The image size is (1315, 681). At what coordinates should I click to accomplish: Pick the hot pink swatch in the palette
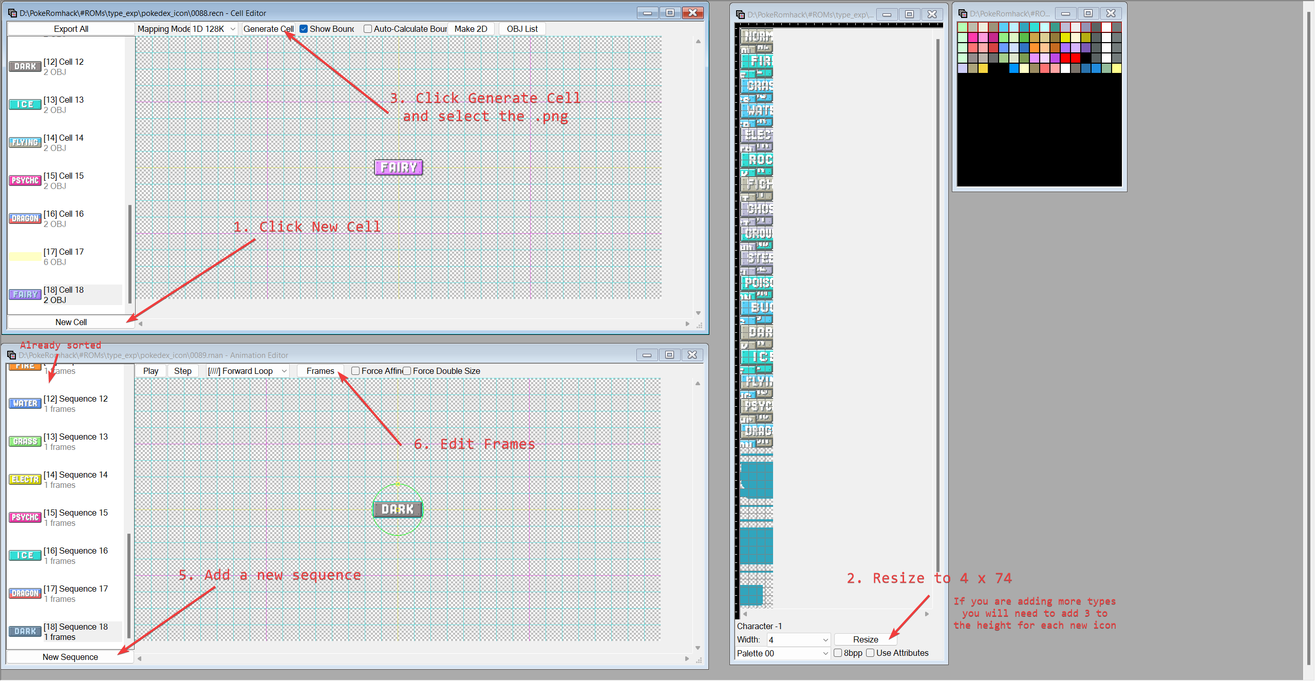[973, 37]
